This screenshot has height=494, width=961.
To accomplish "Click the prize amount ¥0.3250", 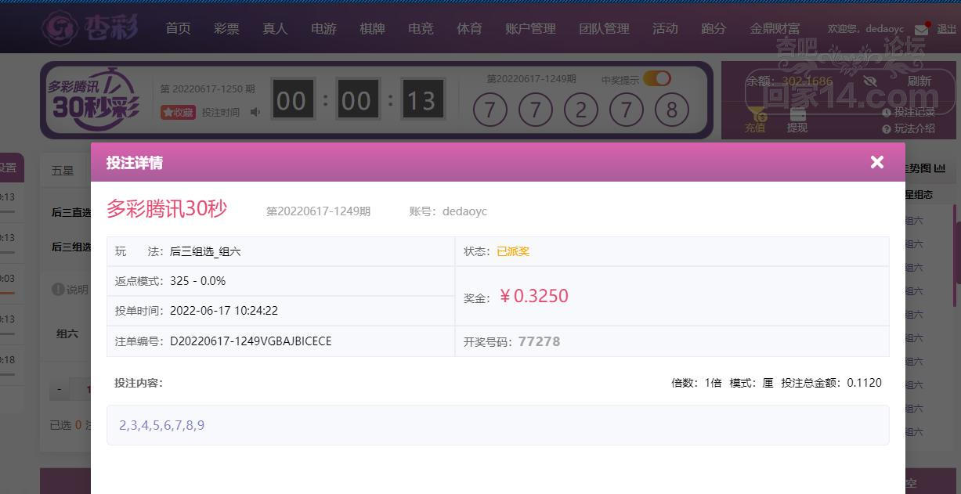I will [533, 296].
